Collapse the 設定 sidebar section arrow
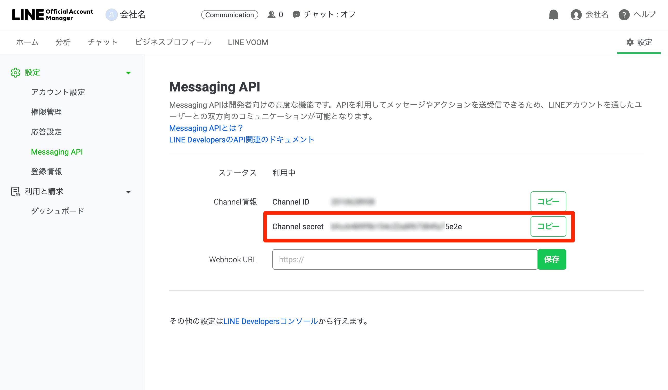 tap(128, 73)
